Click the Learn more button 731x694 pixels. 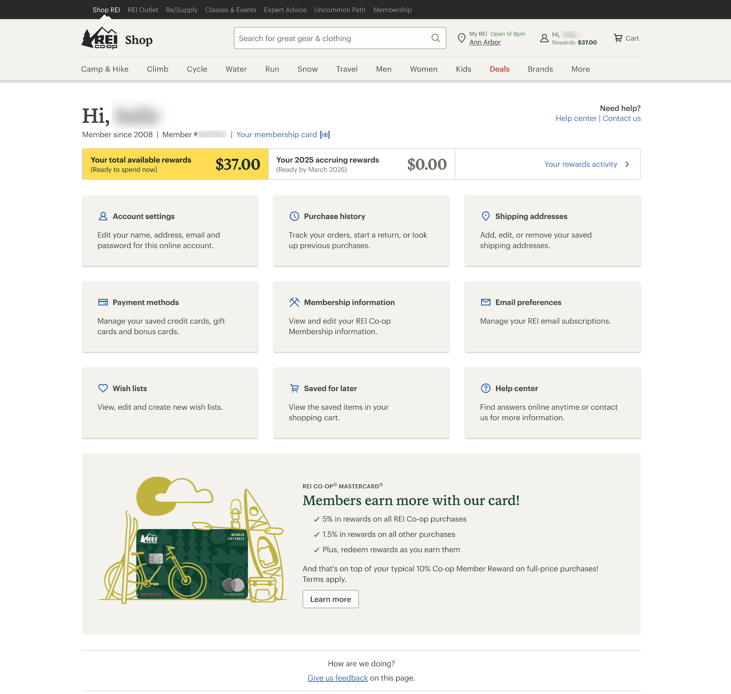pos(330,599)
